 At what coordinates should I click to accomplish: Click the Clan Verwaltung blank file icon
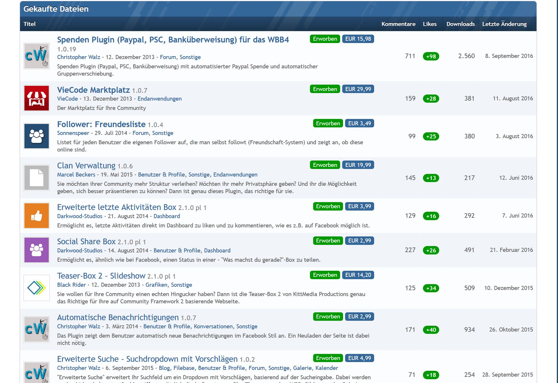37,178
